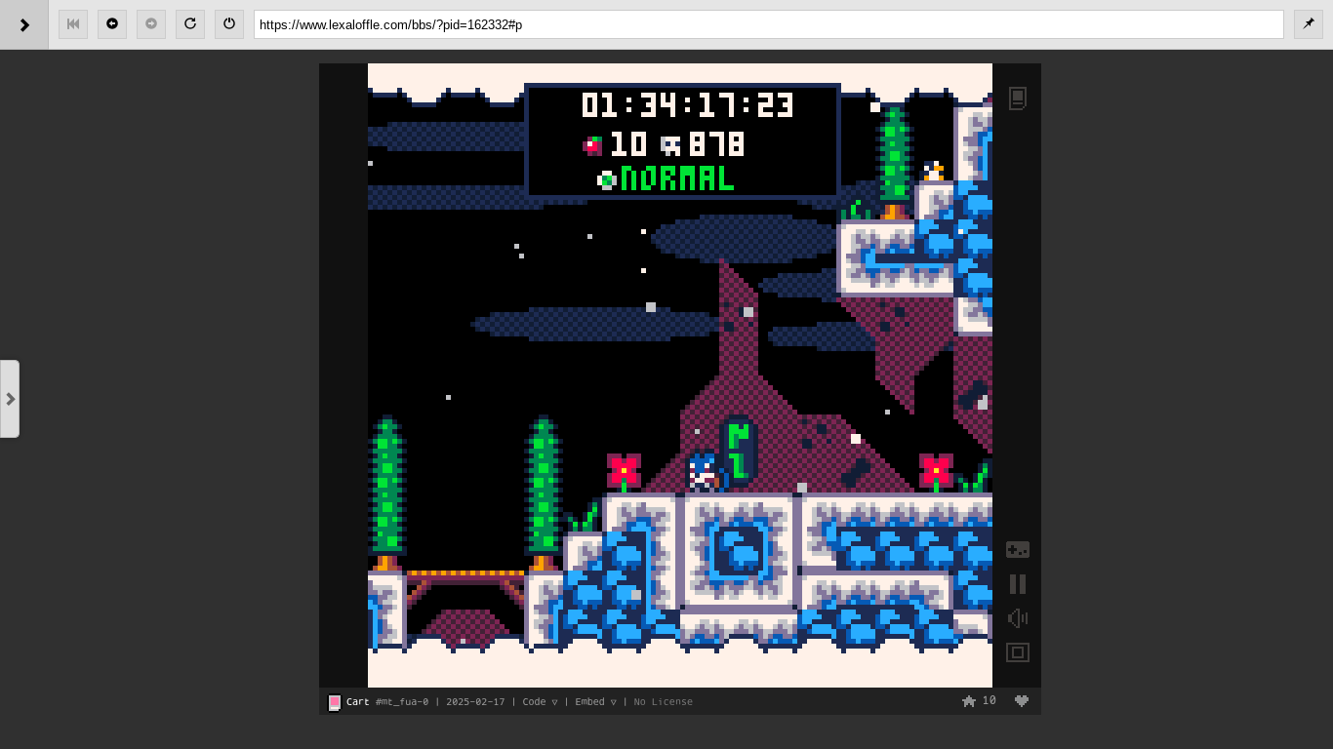
Task: Click the NORMAL difficulty label in the game
Action: click(x=677, y=178)
